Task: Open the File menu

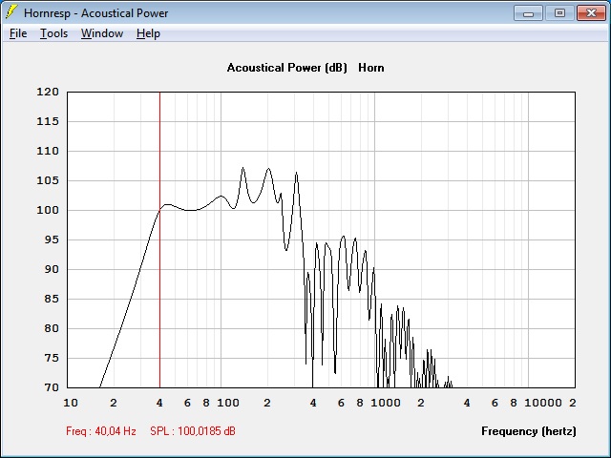Action: (x=18, y=33)
